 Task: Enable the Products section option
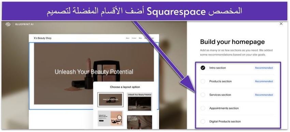click(203, 81)
